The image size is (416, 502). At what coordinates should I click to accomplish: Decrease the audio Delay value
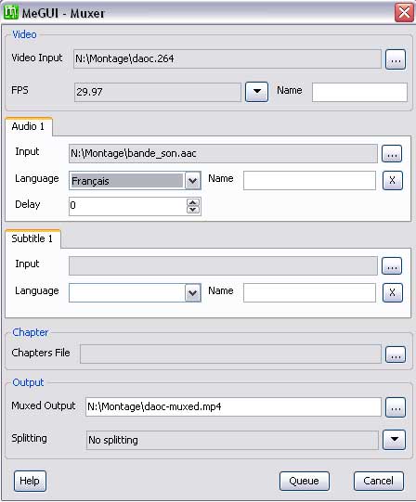click(193, 210)
